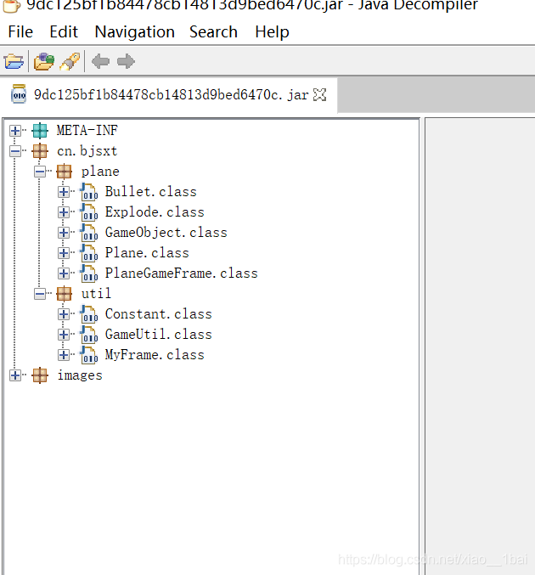Viewport: 535px width, 575px height.
Task: Expand the MyFrame.class node
Action: click(64, 355)
